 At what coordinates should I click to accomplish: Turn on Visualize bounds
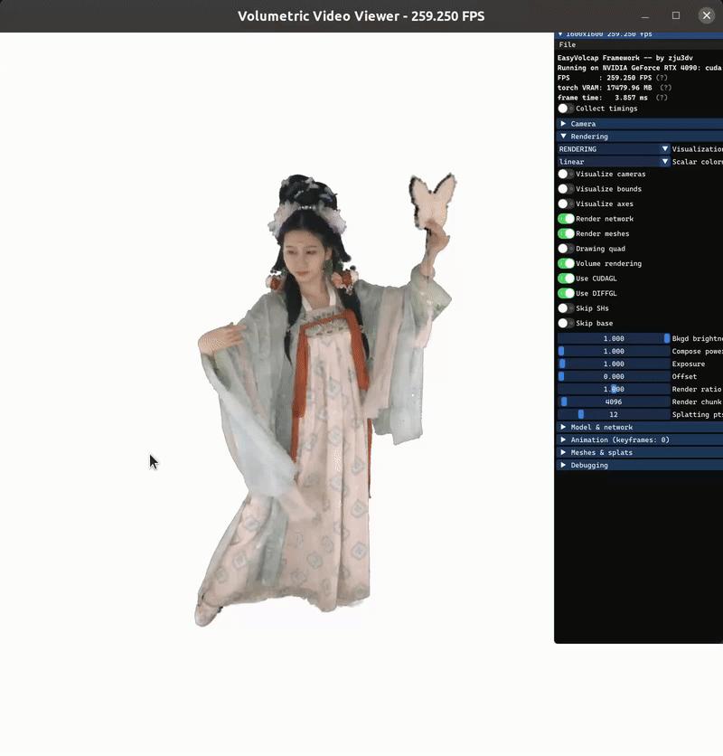(566, 189)
